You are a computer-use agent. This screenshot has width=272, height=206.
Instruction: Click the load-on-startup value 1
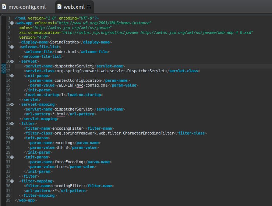62,95
